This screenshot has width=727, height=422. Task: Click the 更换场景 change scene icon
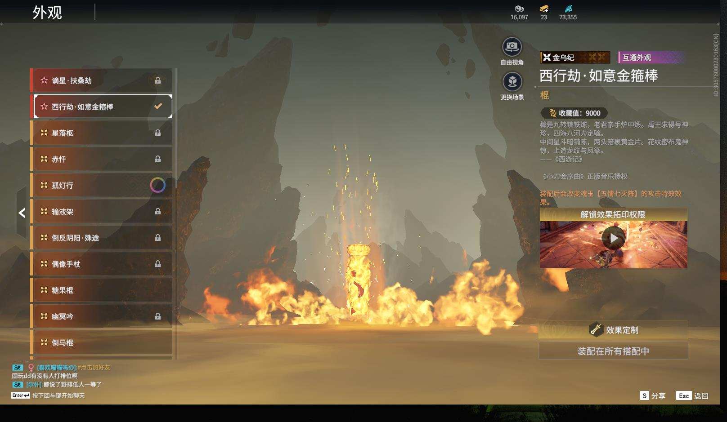512,82
